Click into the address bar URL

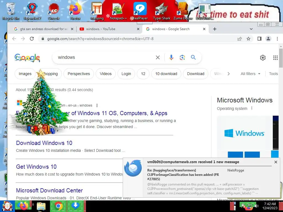(x=100, y=39)
